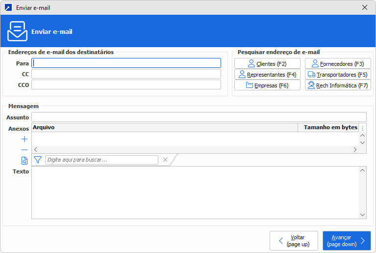Open Representantes address search (F4)

click(267, 74)
